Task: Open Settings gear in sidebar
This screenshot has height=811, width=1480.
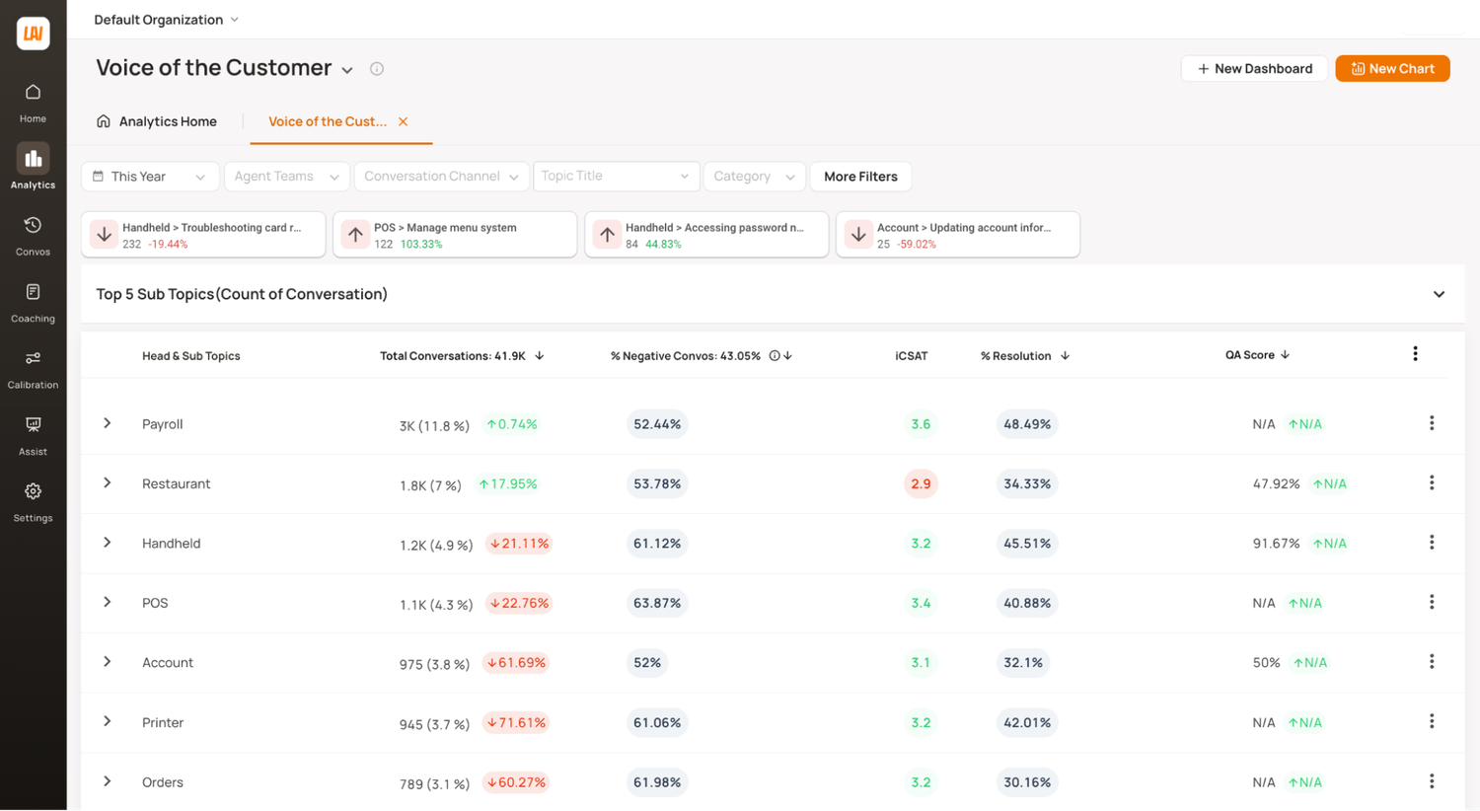Action: pos(33,491)
